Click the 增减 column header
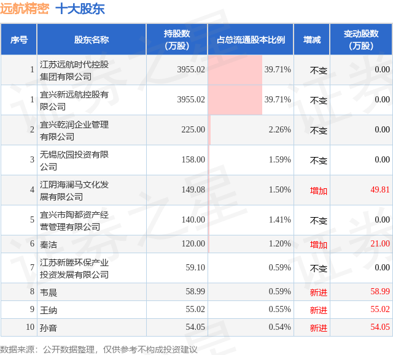The image size is (393, 355). (x=312, y=39)
